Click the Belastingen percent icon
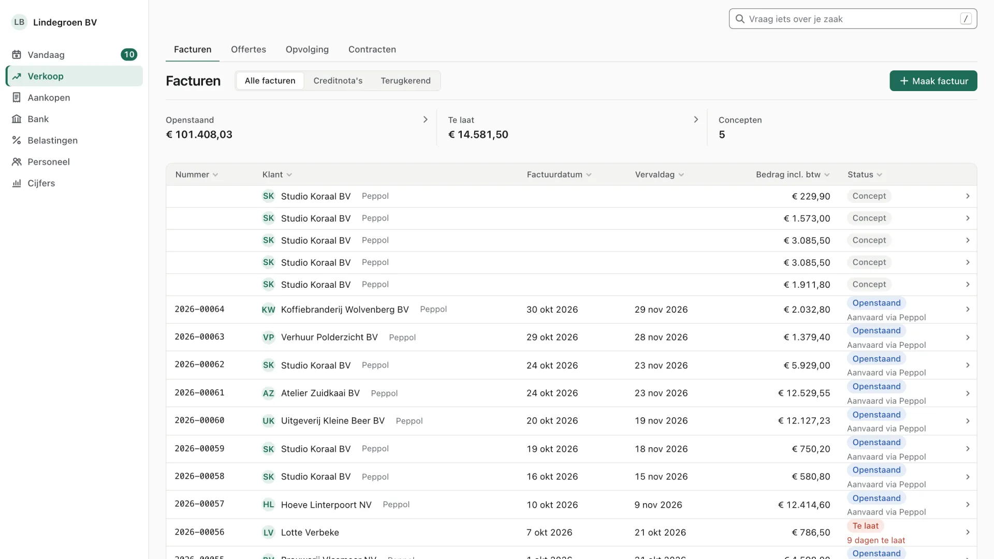994x559 pixels. pos(17,140)
